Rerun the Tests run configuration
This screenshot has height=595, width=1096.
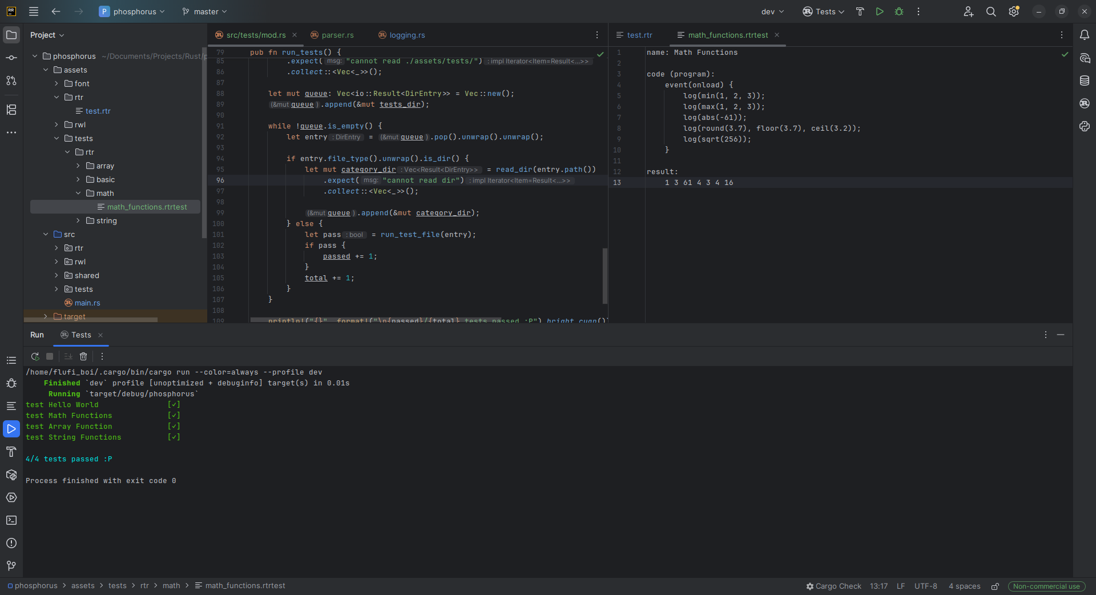point(35,356)
